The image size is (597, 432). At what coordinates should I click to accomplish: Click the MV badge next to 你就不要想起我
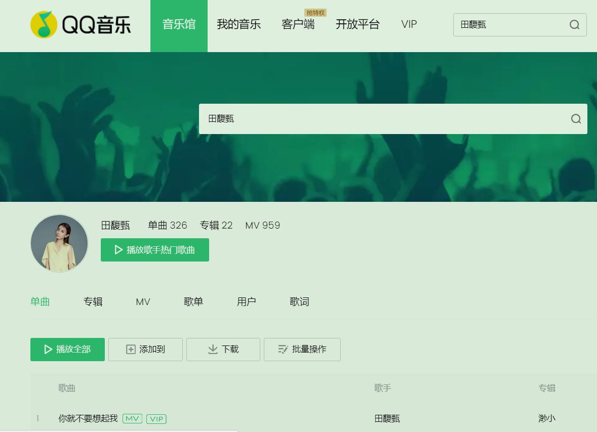pos(132,419)
